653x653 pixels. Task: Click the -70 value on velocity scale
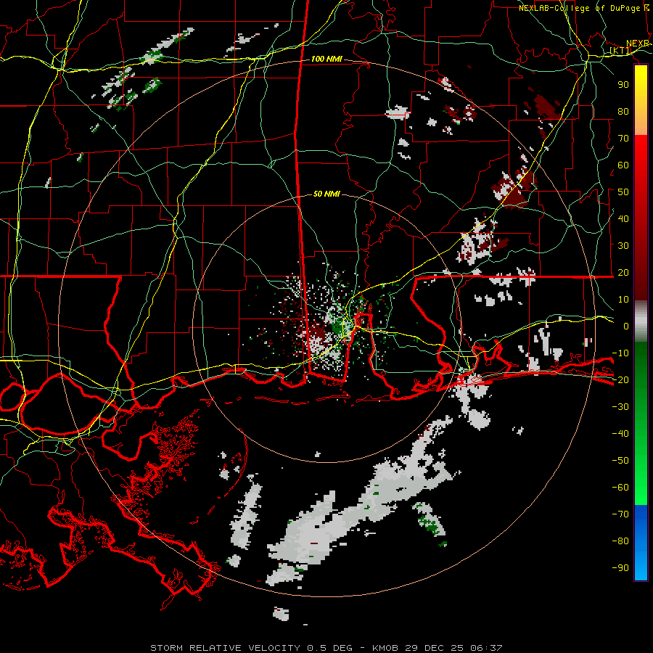[620, 514]
